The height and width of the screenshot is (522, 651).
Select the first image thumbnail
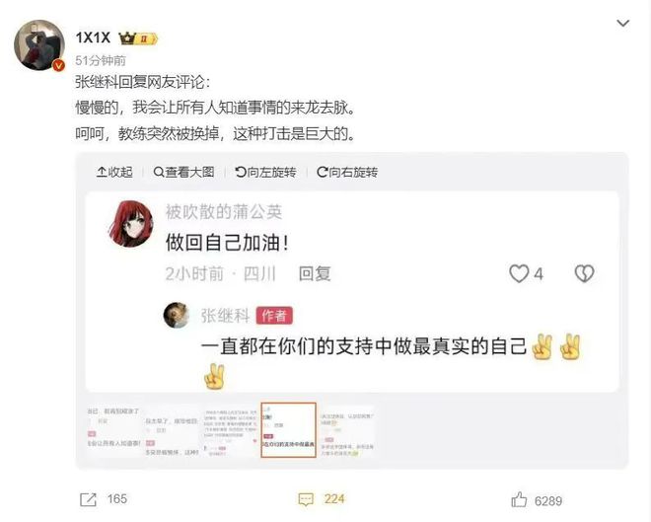tap(114, 430)
